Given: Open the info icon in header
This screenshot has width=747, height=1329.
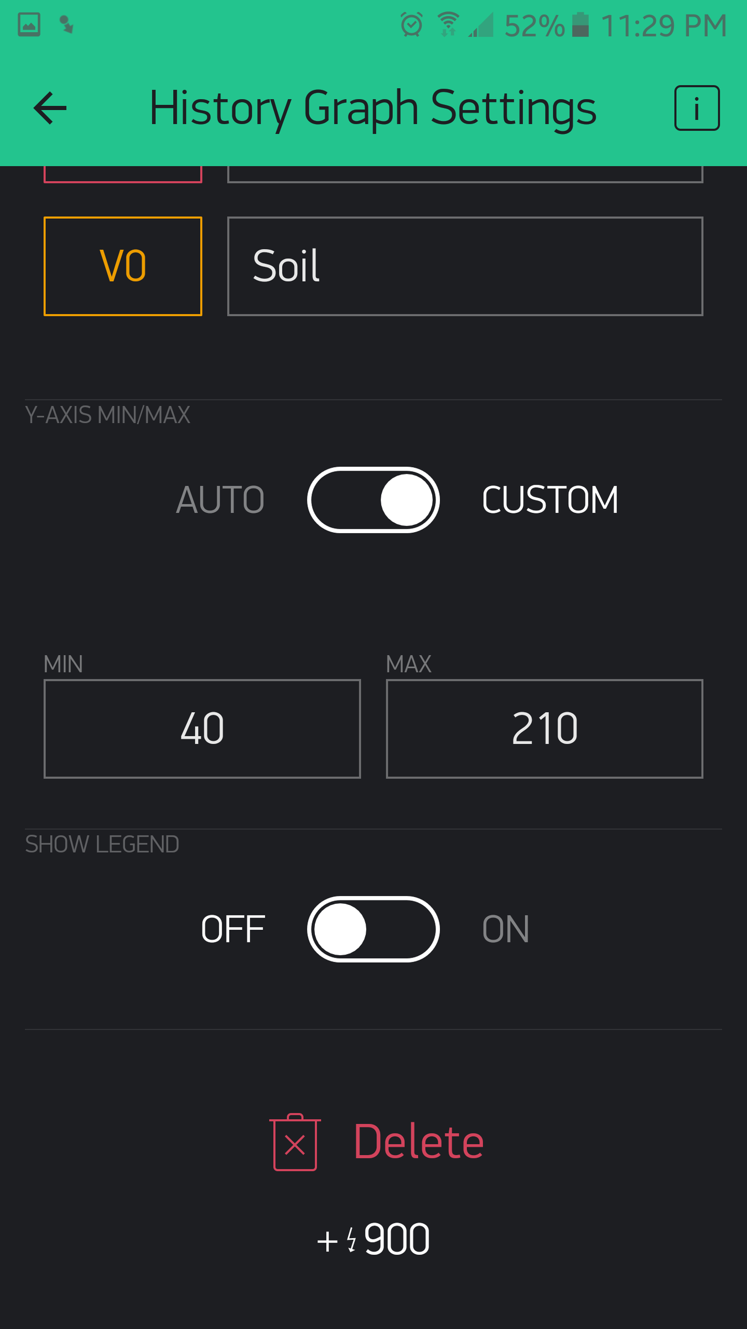Looking at the screenshot, I should 697,108.
